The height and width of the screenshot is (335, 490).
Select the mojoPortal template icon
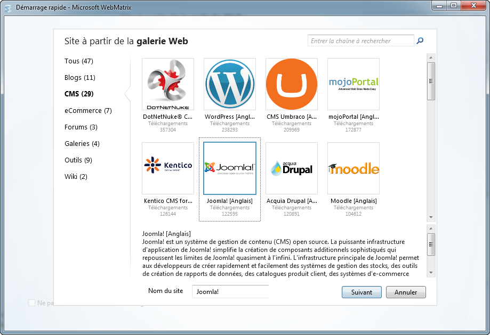click(353, 84)
